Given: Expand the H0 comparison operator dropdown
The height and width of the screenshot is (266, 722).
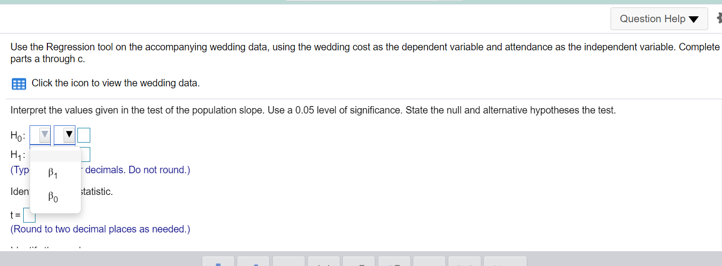Looking at the screenshot, I should point(65,134).
